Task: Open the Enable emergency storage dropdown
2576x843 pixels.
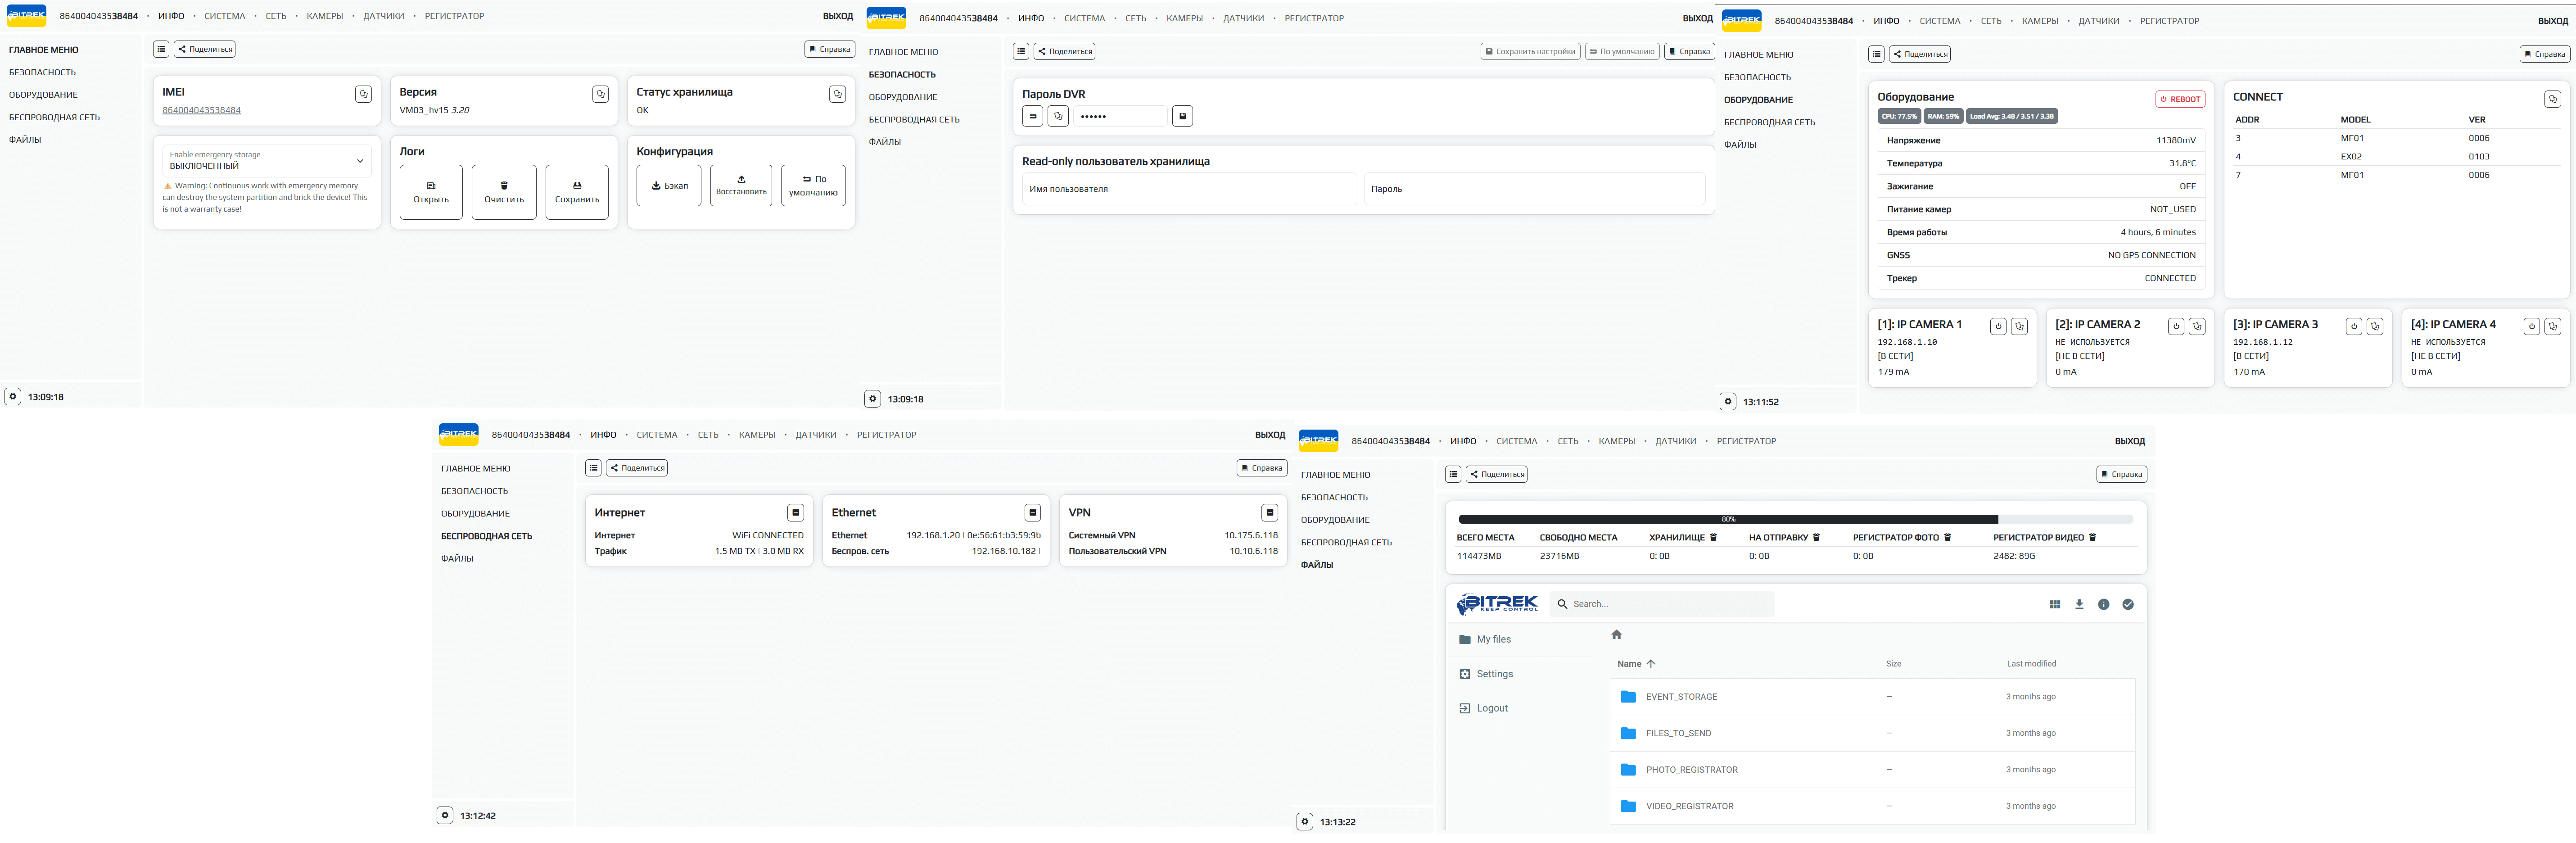Action: coord(267,161)
